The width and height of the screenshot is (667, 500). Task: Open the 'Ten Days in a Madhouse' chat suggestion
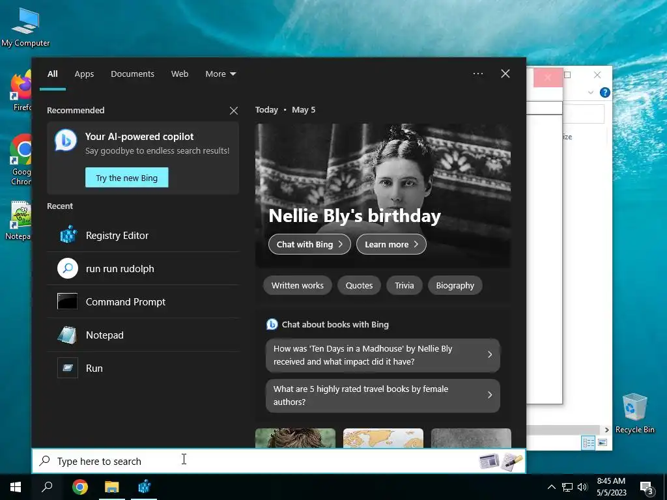tap(383, 355)
